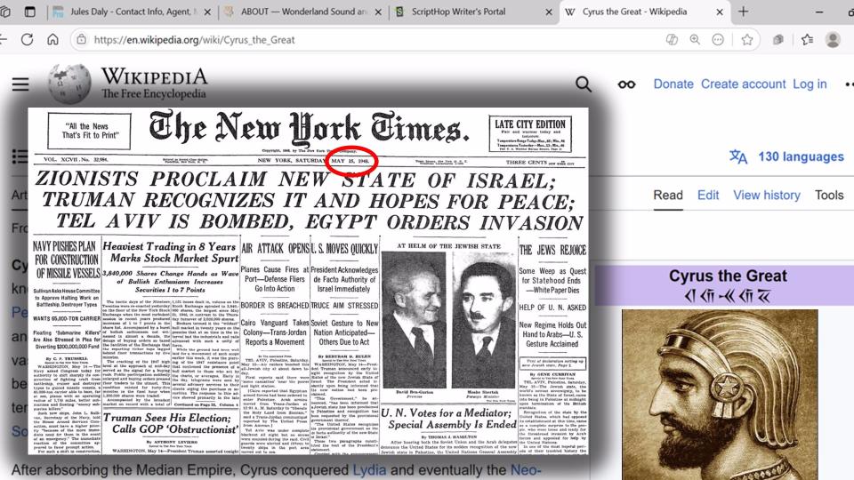
Task: Open the appearance glasses icon
Action: (626, 84)
